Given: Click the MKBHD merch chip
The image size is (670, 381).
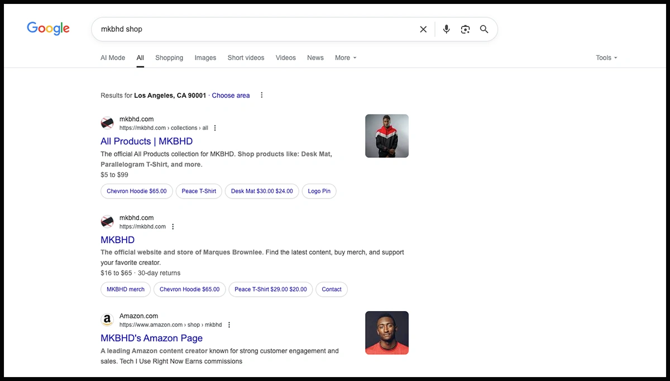Looking at the screenshot, I should point(126,290).
